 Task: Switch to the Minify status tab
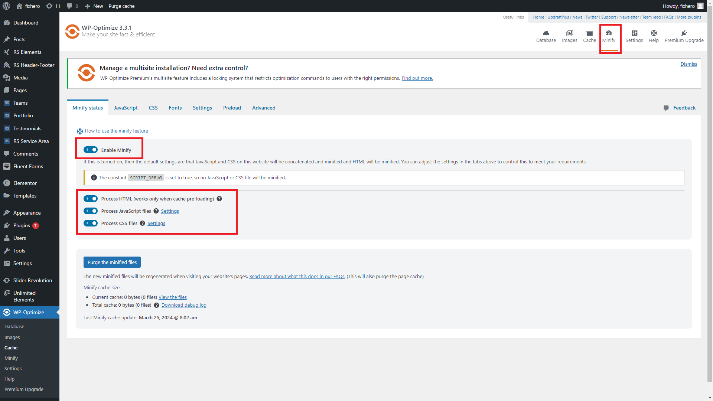[88, 108]
